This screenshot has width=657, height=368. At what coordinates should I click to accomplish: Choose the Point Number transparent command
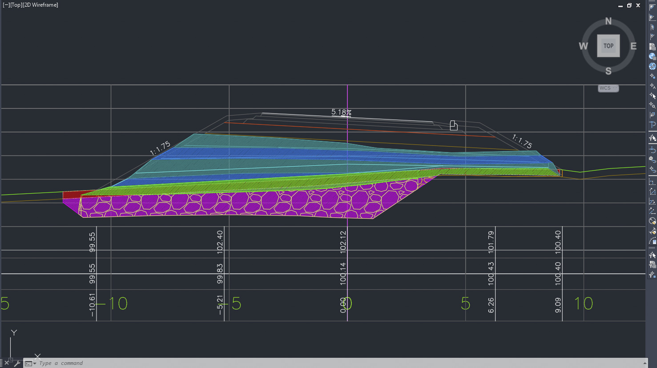click(x=652, y=76)
